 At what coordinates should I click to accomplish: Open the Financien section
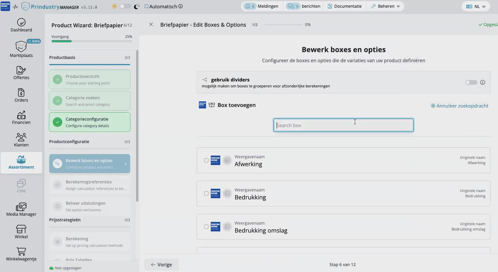[x=21, y=118]
